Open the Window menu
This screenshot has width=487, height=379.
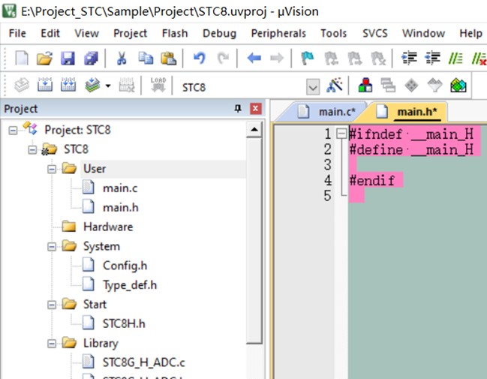[424, 33]
